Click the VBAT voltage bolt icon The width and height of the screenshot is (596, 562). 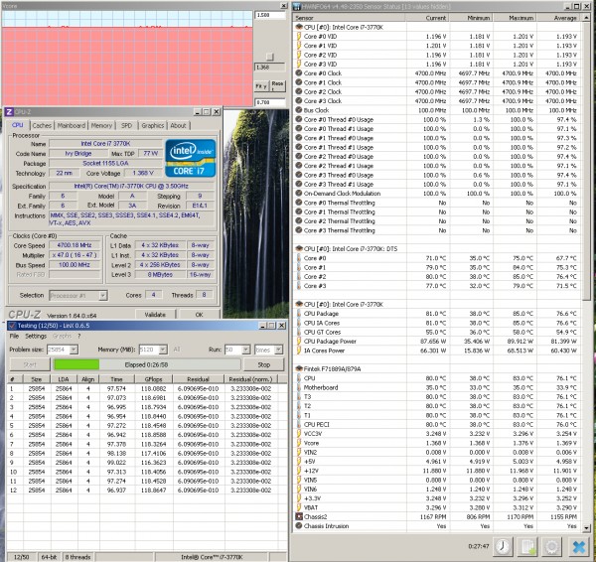coord(299,507)
